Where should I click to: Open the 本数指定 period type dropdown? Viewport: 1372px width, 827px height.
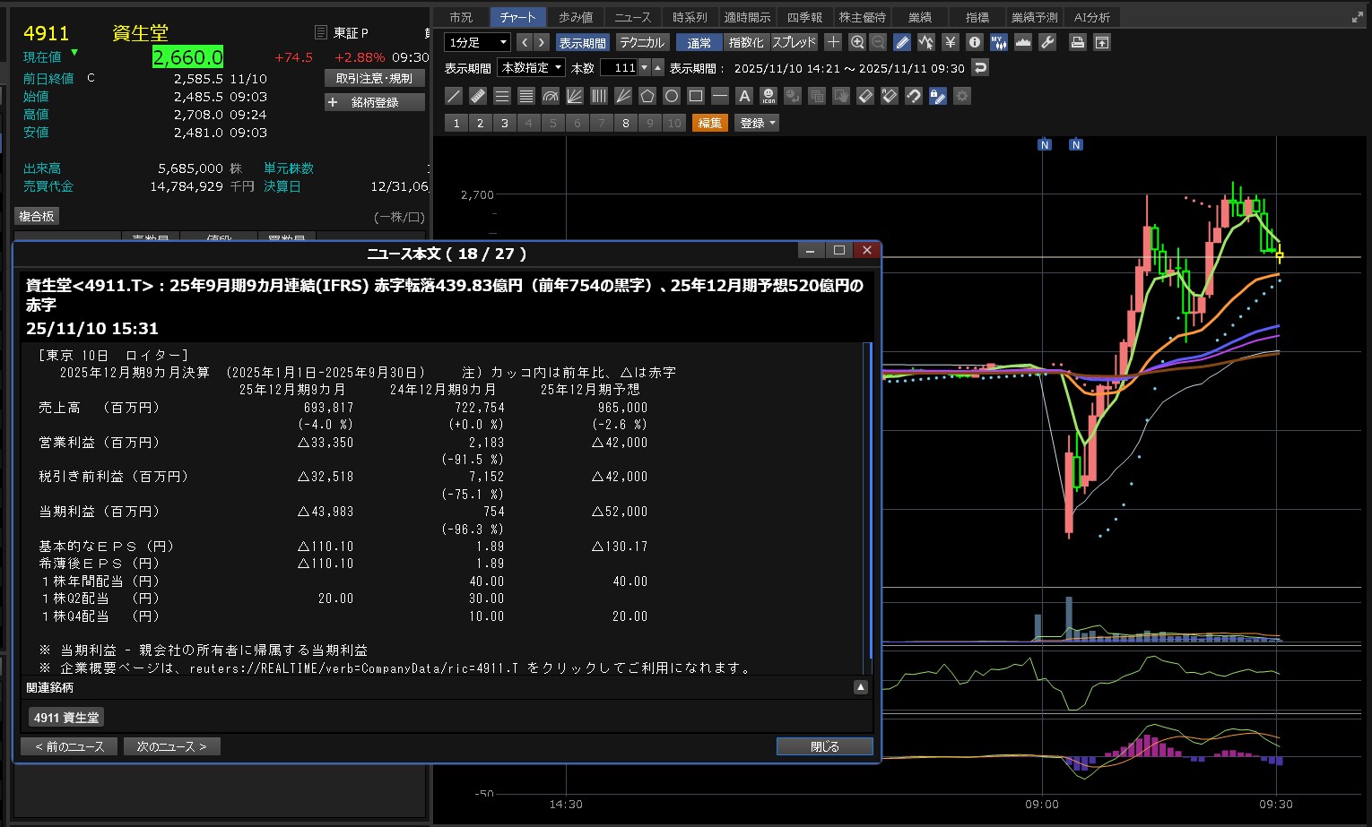pos(531,67)
